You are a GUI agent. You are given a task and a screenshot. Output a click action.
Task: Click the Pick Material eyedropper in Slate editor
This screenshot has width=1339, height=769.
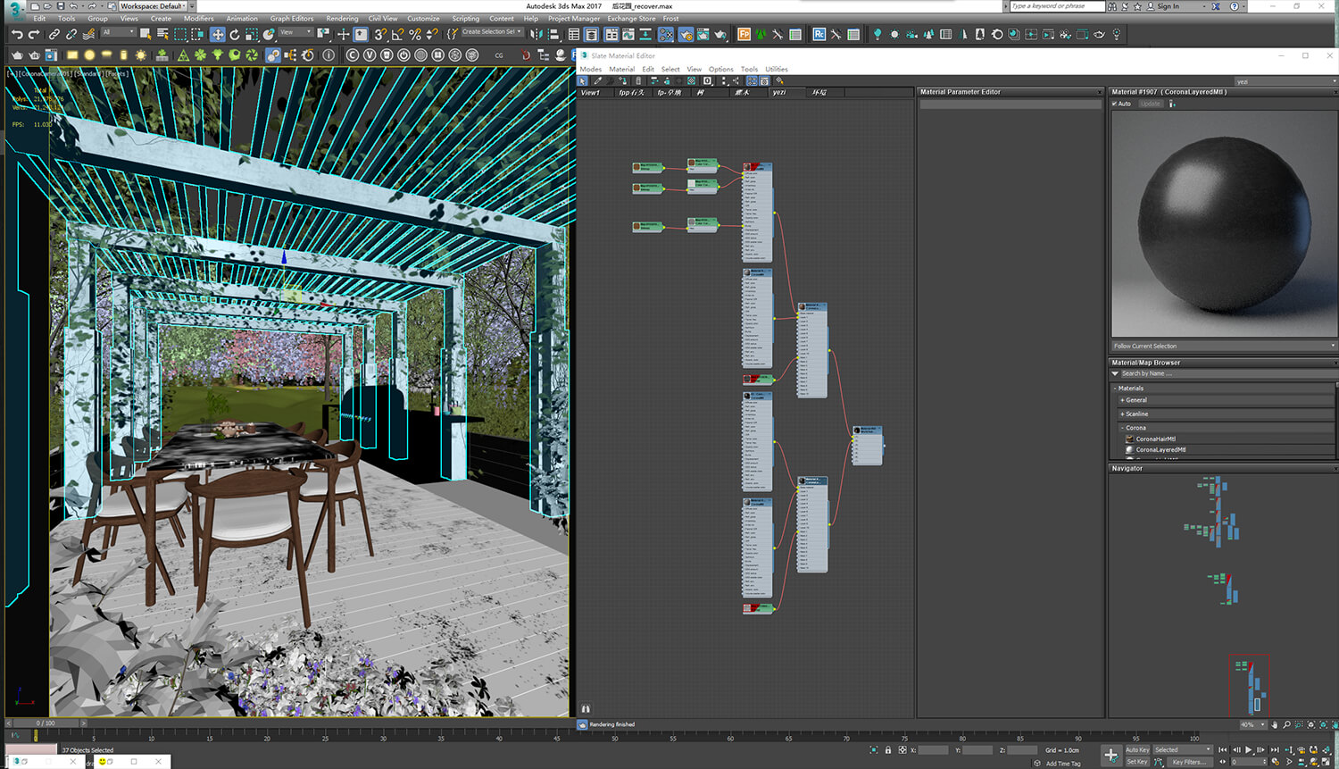(598, 80)
